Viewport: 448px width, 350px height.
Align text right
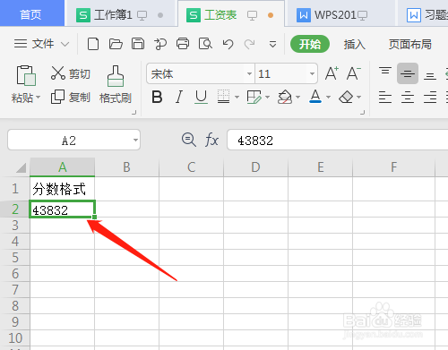click(x=430, y=98)
